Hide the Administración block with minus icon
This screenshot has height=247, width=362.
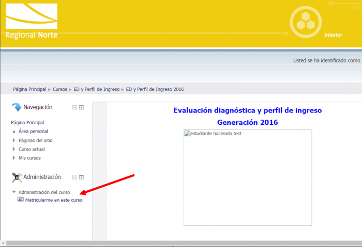click(x=74, y=177)
